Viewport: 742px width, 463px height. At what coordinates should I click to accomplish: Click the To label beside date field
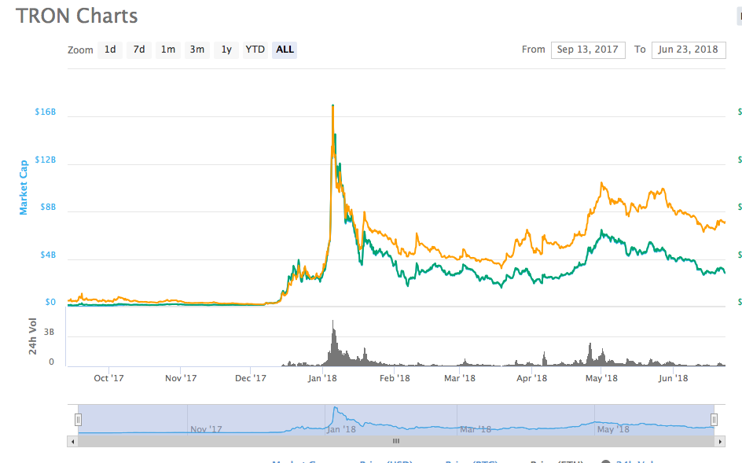pyautogui.click(x=640, y=50)
